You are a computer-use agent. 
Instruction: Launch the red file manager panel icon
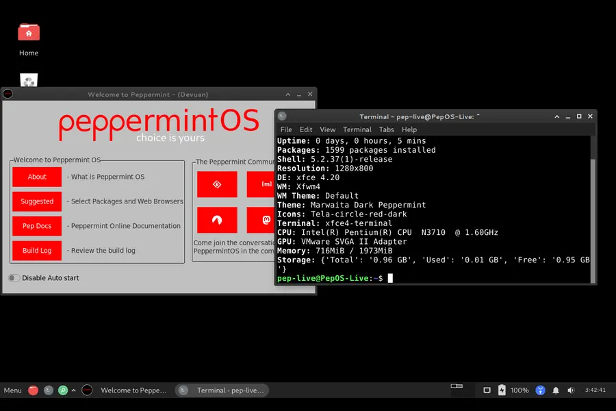tap(34, 390)
